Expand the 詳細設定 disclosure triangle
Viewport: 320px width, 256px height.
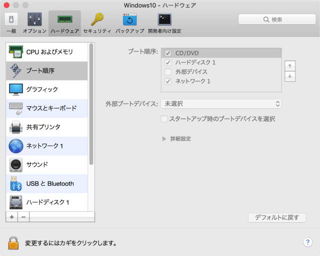(x=164, y=139)
